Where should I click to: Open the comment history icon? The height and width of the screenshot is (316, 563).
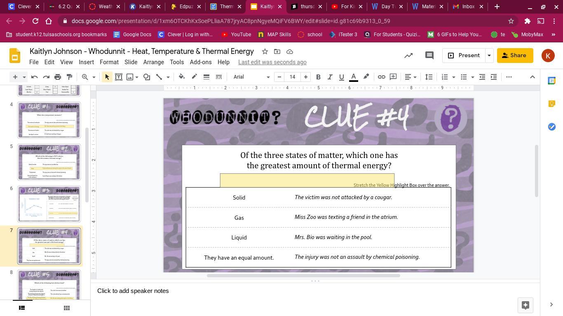429,56
